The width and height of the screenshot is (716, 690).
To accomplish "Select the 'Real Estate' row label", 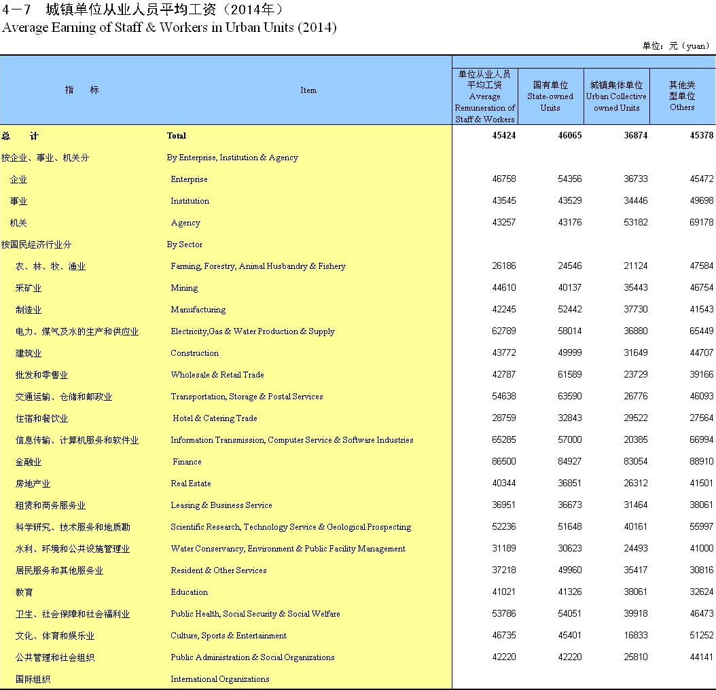I will [191, 484].
